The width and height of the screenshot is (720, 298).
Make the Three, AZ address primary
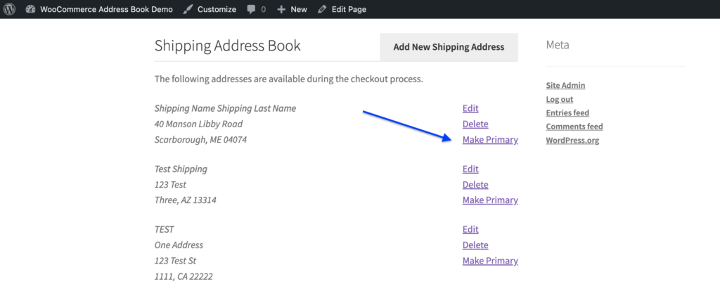pyautogui.click(x=490, y=200)
